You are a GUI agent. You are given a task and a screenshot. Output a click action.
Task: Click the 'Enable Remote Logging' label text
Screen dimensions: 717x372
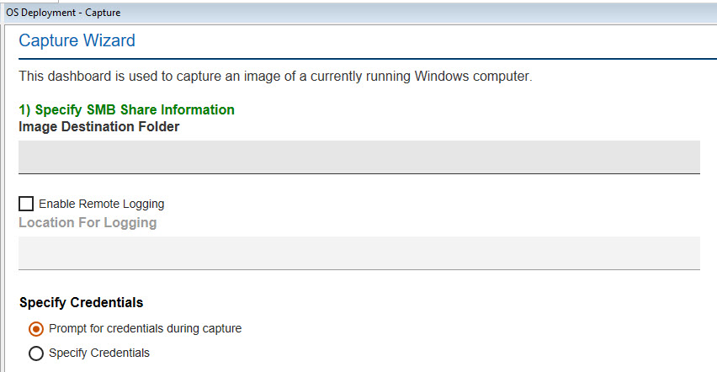point(101,204)
